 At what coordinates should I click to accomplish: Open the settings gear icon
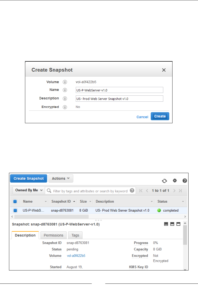point(175,181)
